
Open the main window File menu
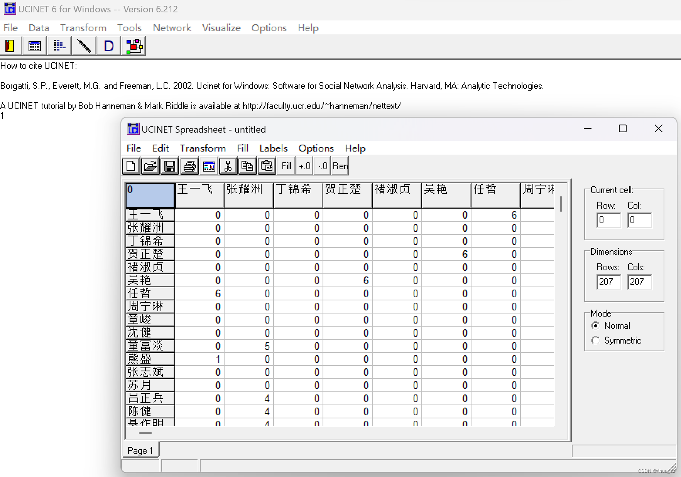(10, 28)
